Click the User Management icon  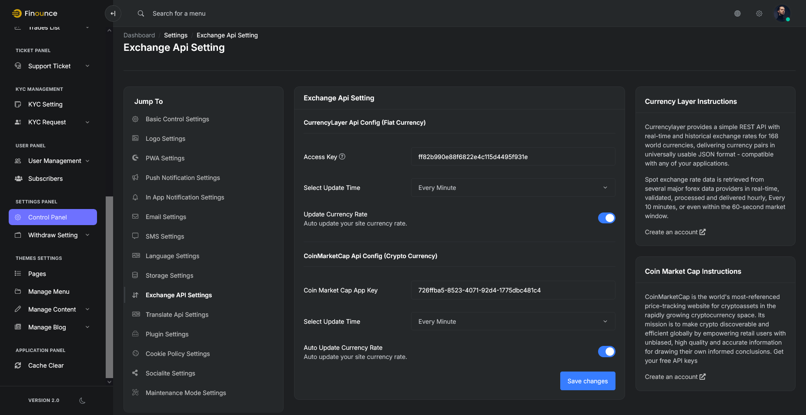pos(18,161)
